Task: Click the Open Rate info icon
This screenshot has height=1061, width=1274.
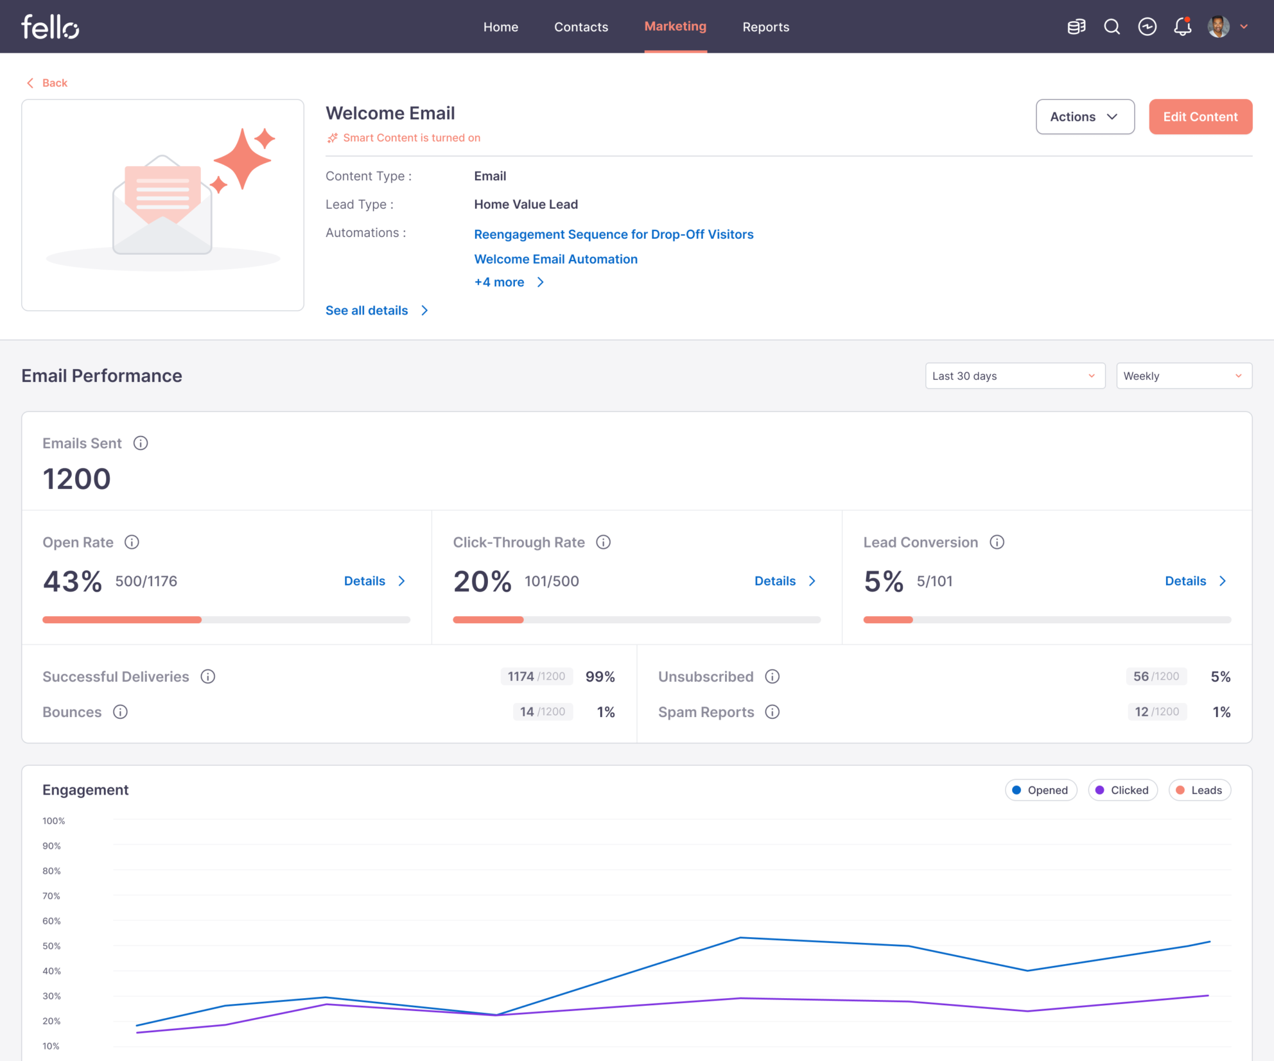Action: pyautogui.click(x=132, y=542)
